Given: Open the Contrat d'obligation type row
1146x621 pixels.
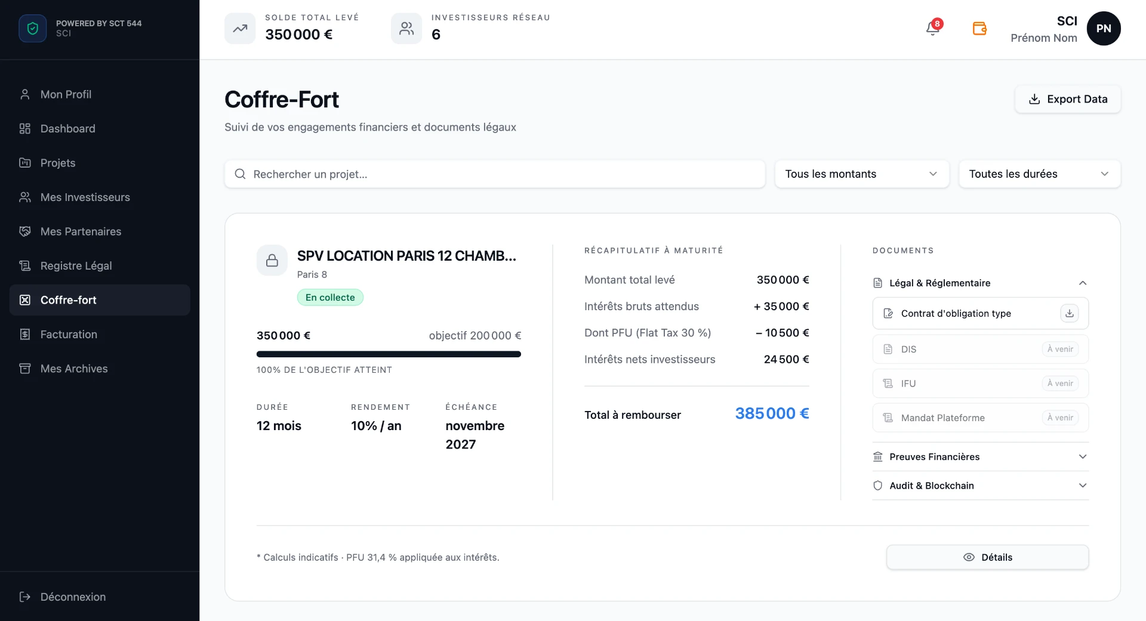Looking at the screenshot, I should pyautogui.click(x=981, y=313).
